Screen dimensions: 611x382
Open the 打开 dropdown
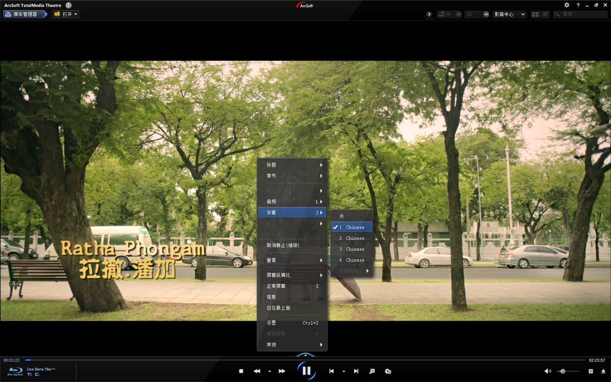(66, 14)
